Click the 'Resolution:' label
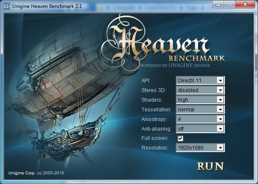This screenshot has width=258, height=184. [155, 148]
